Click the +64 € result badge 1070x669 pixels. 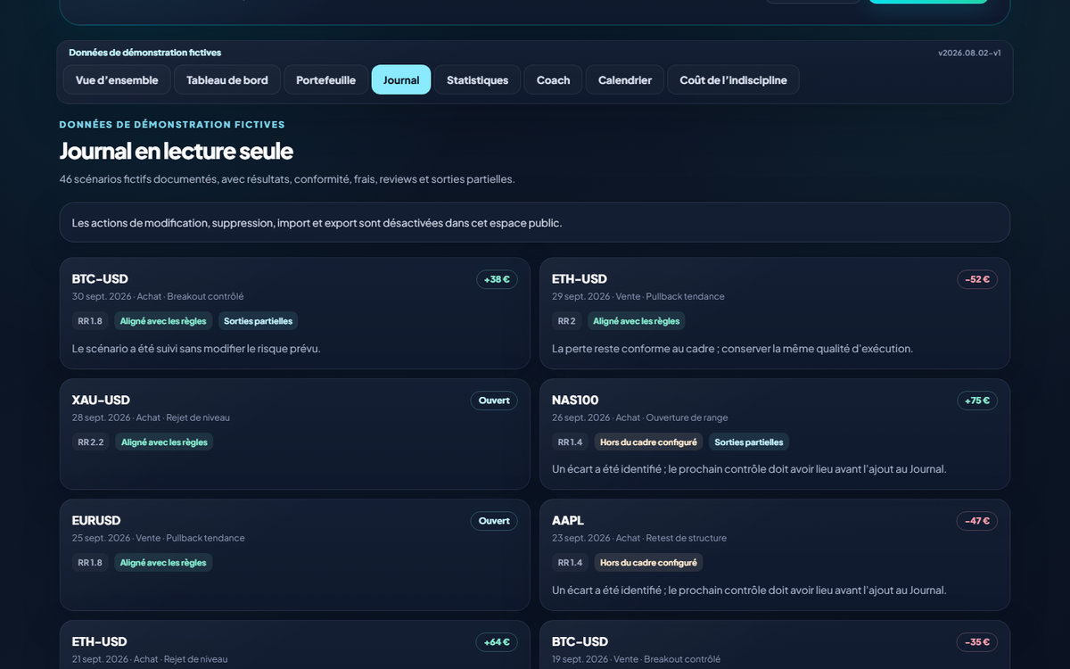click(497, 642)
